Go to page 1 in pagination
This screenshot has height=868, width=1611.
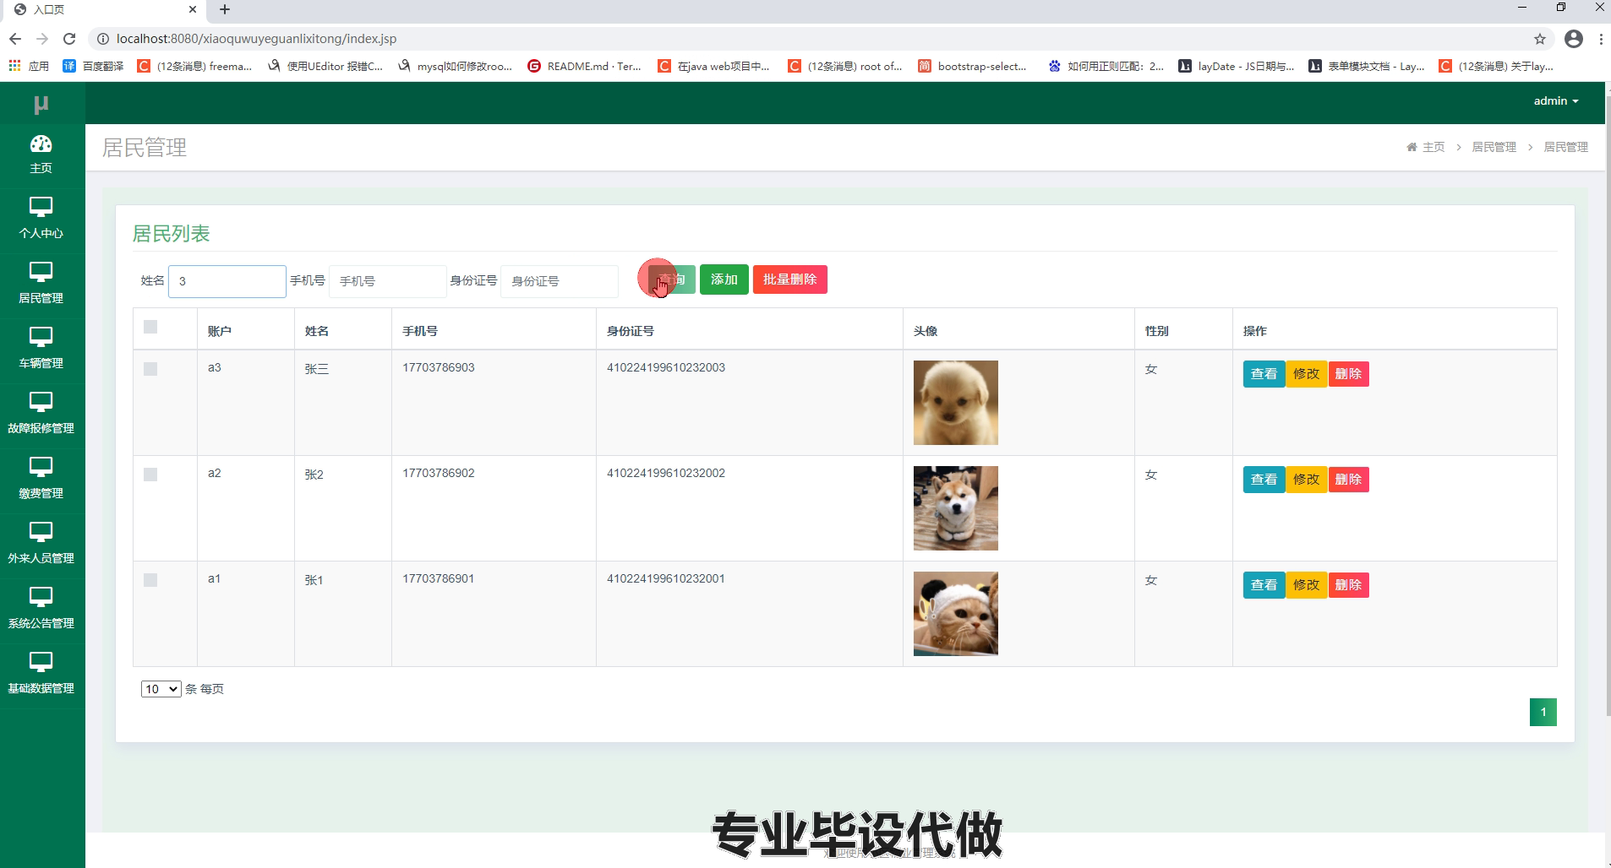[x=1543, y=712]
